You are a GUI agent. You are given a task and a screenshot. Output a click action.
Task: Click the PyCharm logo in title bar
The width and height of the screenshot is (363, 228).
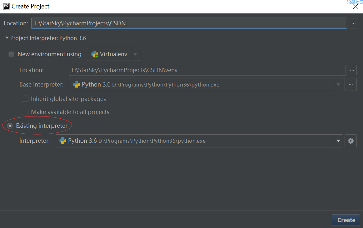pos(6,6)
